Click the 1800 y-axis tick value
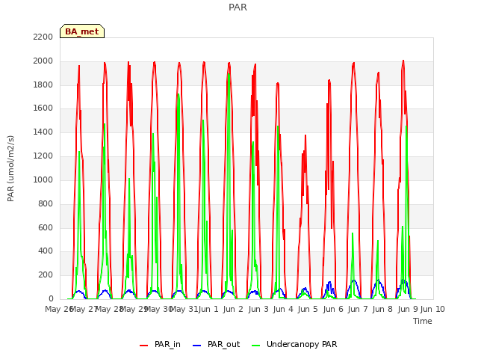The height and width of the screenshot is (359, 478). click(43, 85)
